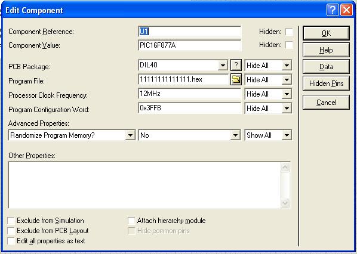
Task: Click the Other Properties scroll up arrow
Action: click(285, 168)
